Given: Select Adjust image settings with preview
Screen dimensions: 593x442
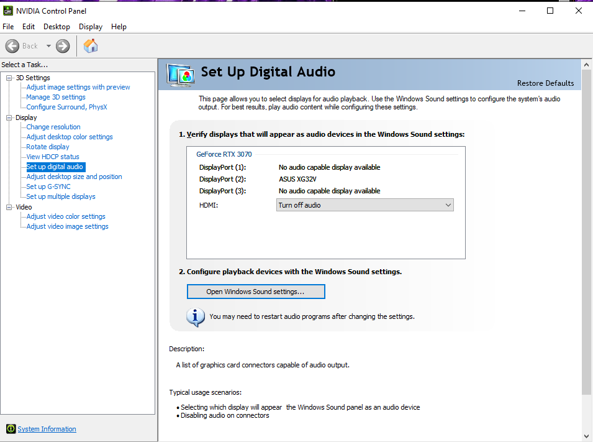Looking at the screenshot, I should 78,87.
